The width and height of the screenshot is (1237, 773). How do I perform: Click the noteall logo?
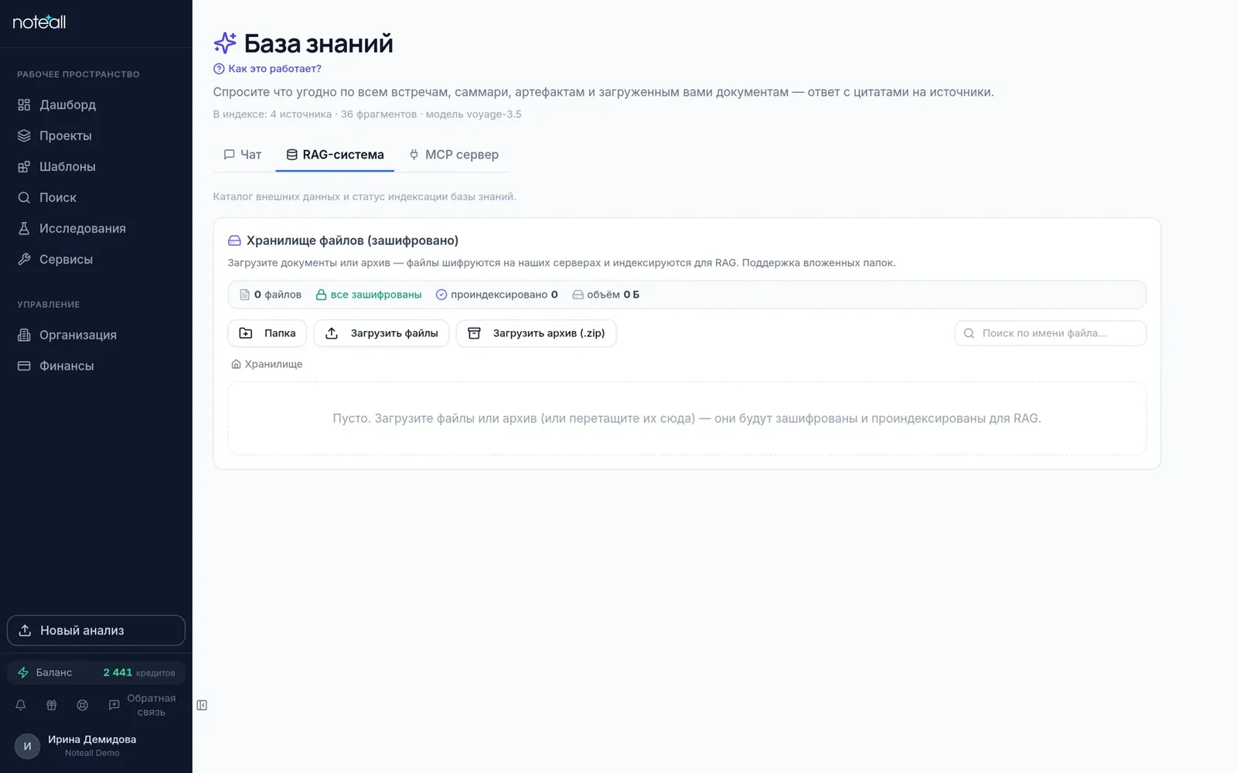39,22
